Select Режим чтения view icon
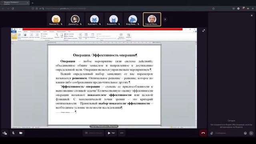 [x=19, y=36]
